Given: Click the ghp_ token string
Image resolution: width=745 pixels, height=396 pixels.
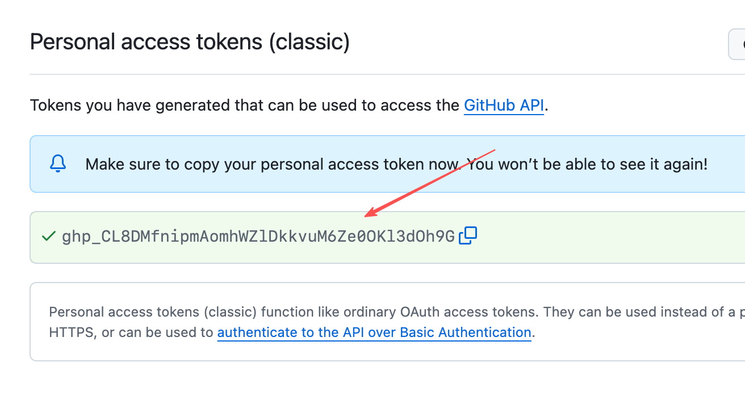Looking at the screenshot, I should [258, 236].
